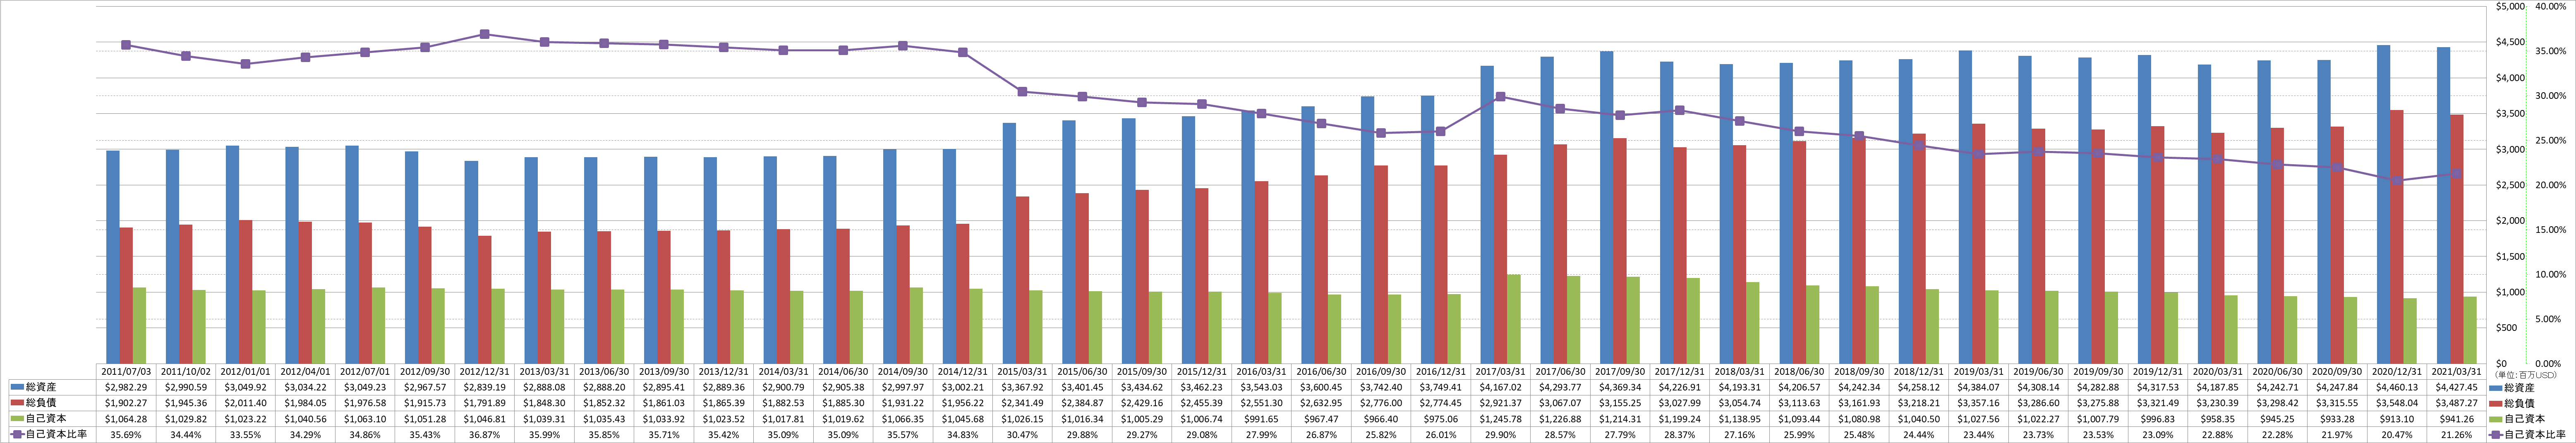The height and width of the screenshot is (443, 2576).
Task: Click the 2012/12/31 date column header
Action: pyautogui.click(x=485, y=371)
